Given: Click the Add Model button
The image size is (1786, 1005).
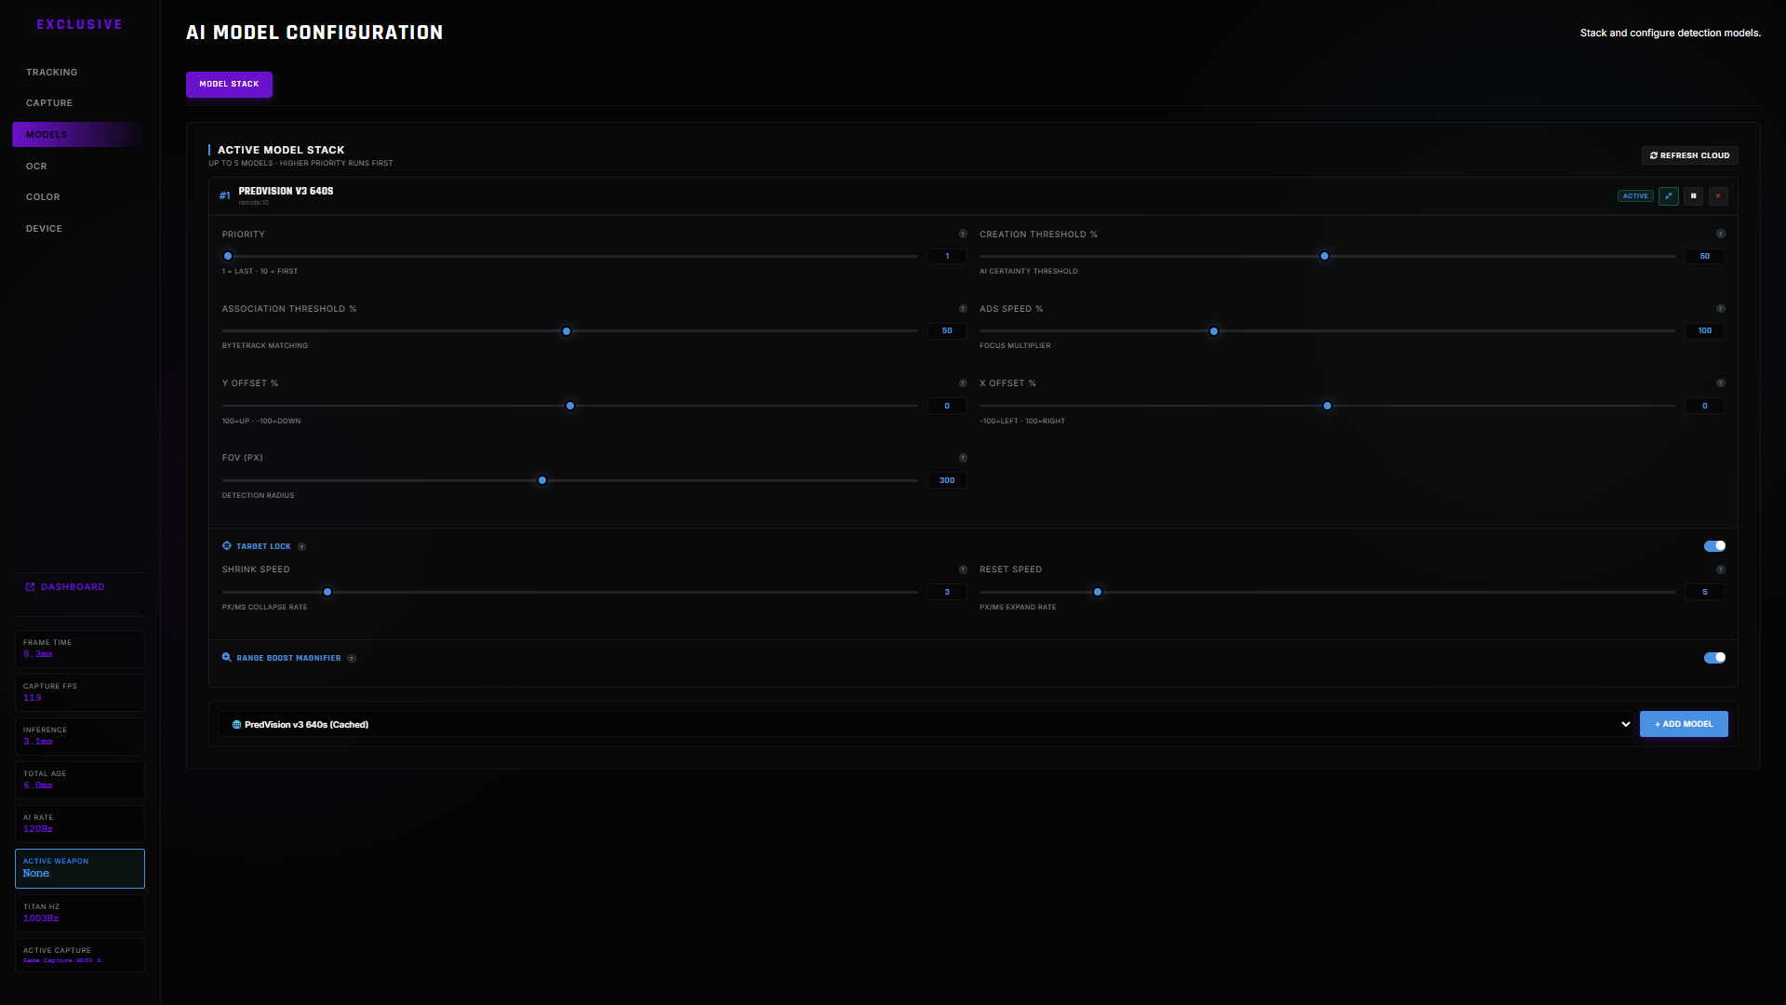Looking at the screenshot, I should [1683, 724].
